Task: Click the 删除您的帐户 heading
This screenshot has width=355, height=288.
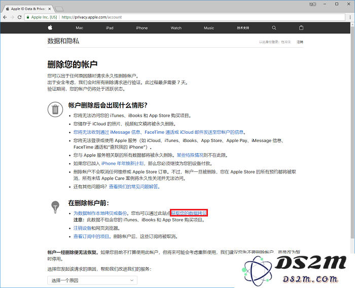Action: pyautogui.click(x=73, y=64)
